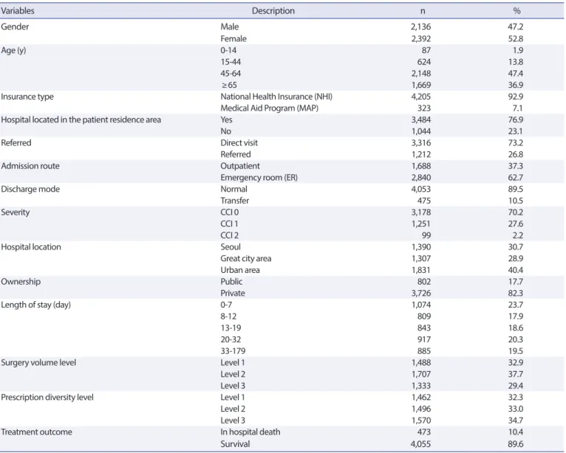Click the Emergency room (ER) cell
The width and height of the screenshot is (566, 453).
coord(259,177)
